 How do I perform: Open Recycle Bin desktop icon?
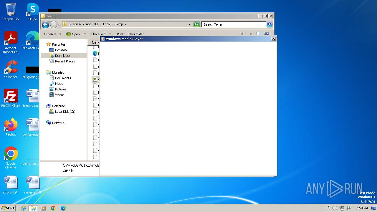11,12
